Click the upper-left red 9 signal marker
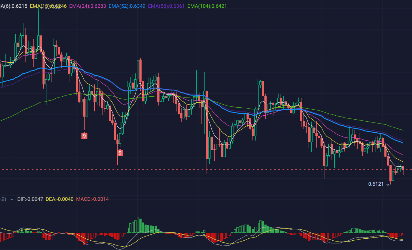Screen dimensions: 412x250 pyautogui.click(x=84, y=136)
